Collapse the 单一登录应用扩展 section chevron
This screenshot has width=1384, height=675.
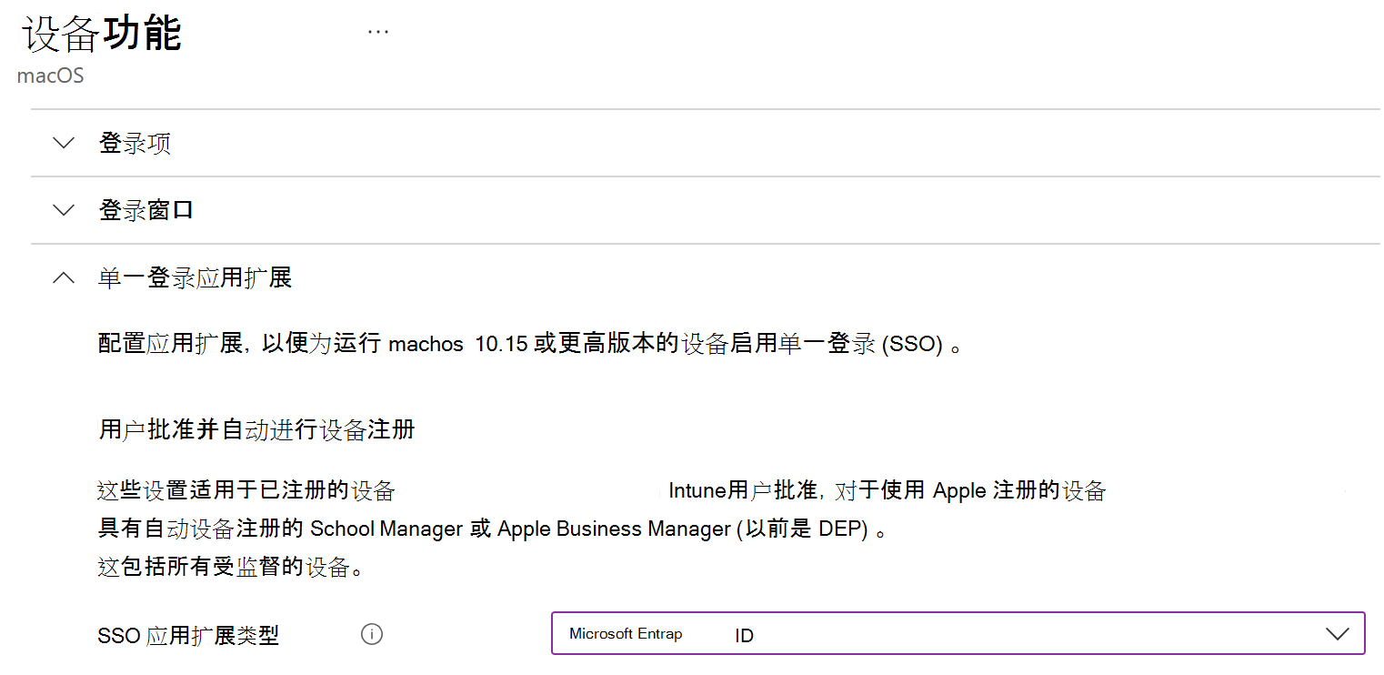(x=64, y=278)
